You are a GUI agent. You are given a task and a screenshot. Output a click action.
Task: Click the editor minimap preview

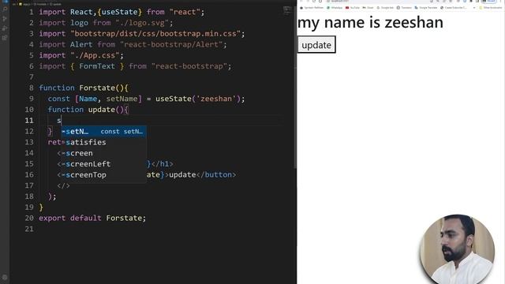(287, 11)
